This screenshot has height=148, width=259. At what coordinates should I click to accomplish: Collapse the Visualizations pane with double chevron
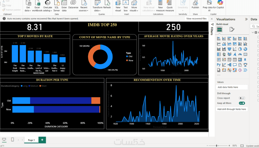coord(246,19)
